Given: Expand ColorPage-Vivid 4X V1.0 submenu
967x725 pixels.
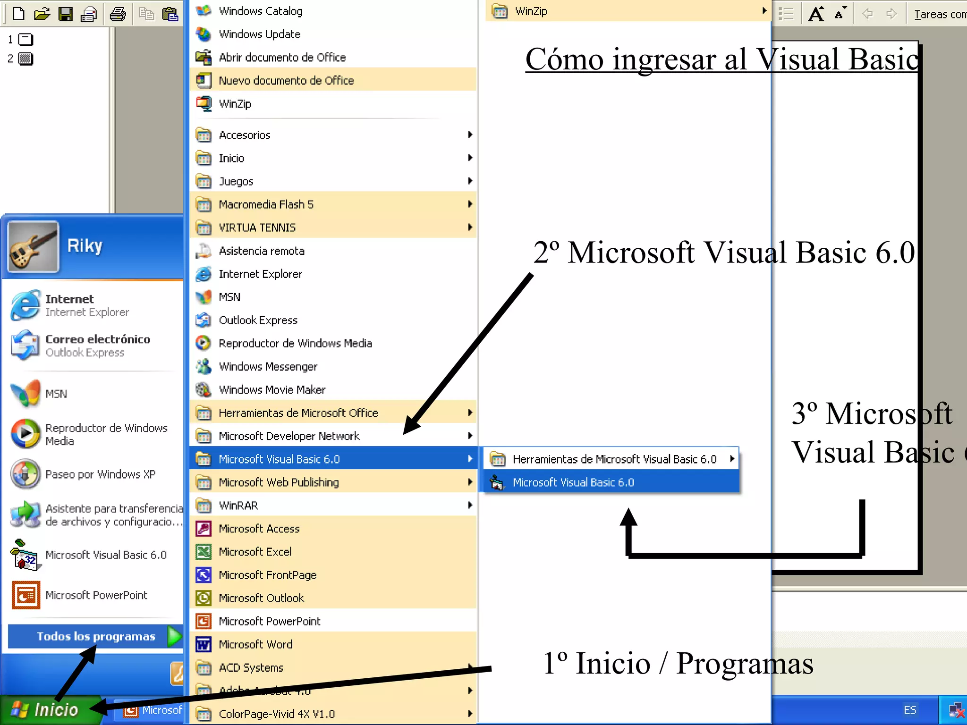Looking at the screenshot, I should [x=333, y=713].
